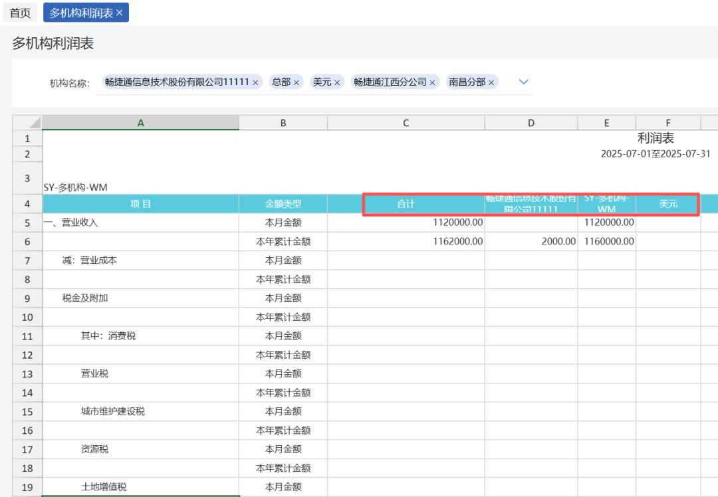718x497 pixels.
Task: Collapse the organization filter dropdown arrow
Action: [523, 82]
